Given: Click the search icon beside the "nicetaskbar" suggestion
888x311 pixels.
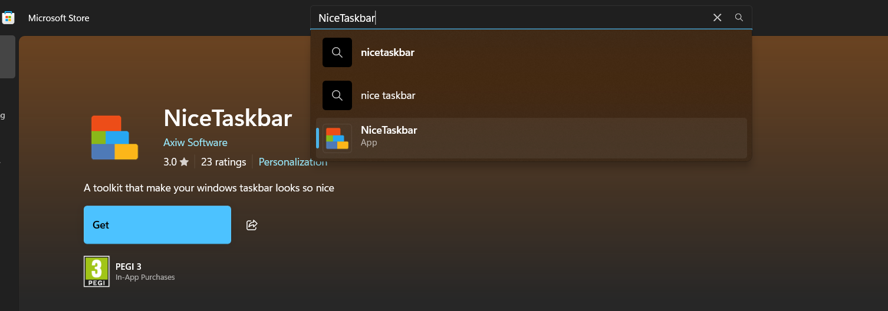Looking at the screenshot, I should pos(337,52).
